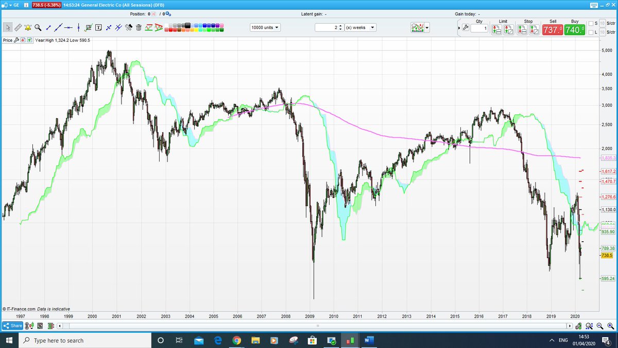This screenshot has width=618, height=348.
Task: Open the on-screen keyboard icon in title bar
Action: (594, 5)
